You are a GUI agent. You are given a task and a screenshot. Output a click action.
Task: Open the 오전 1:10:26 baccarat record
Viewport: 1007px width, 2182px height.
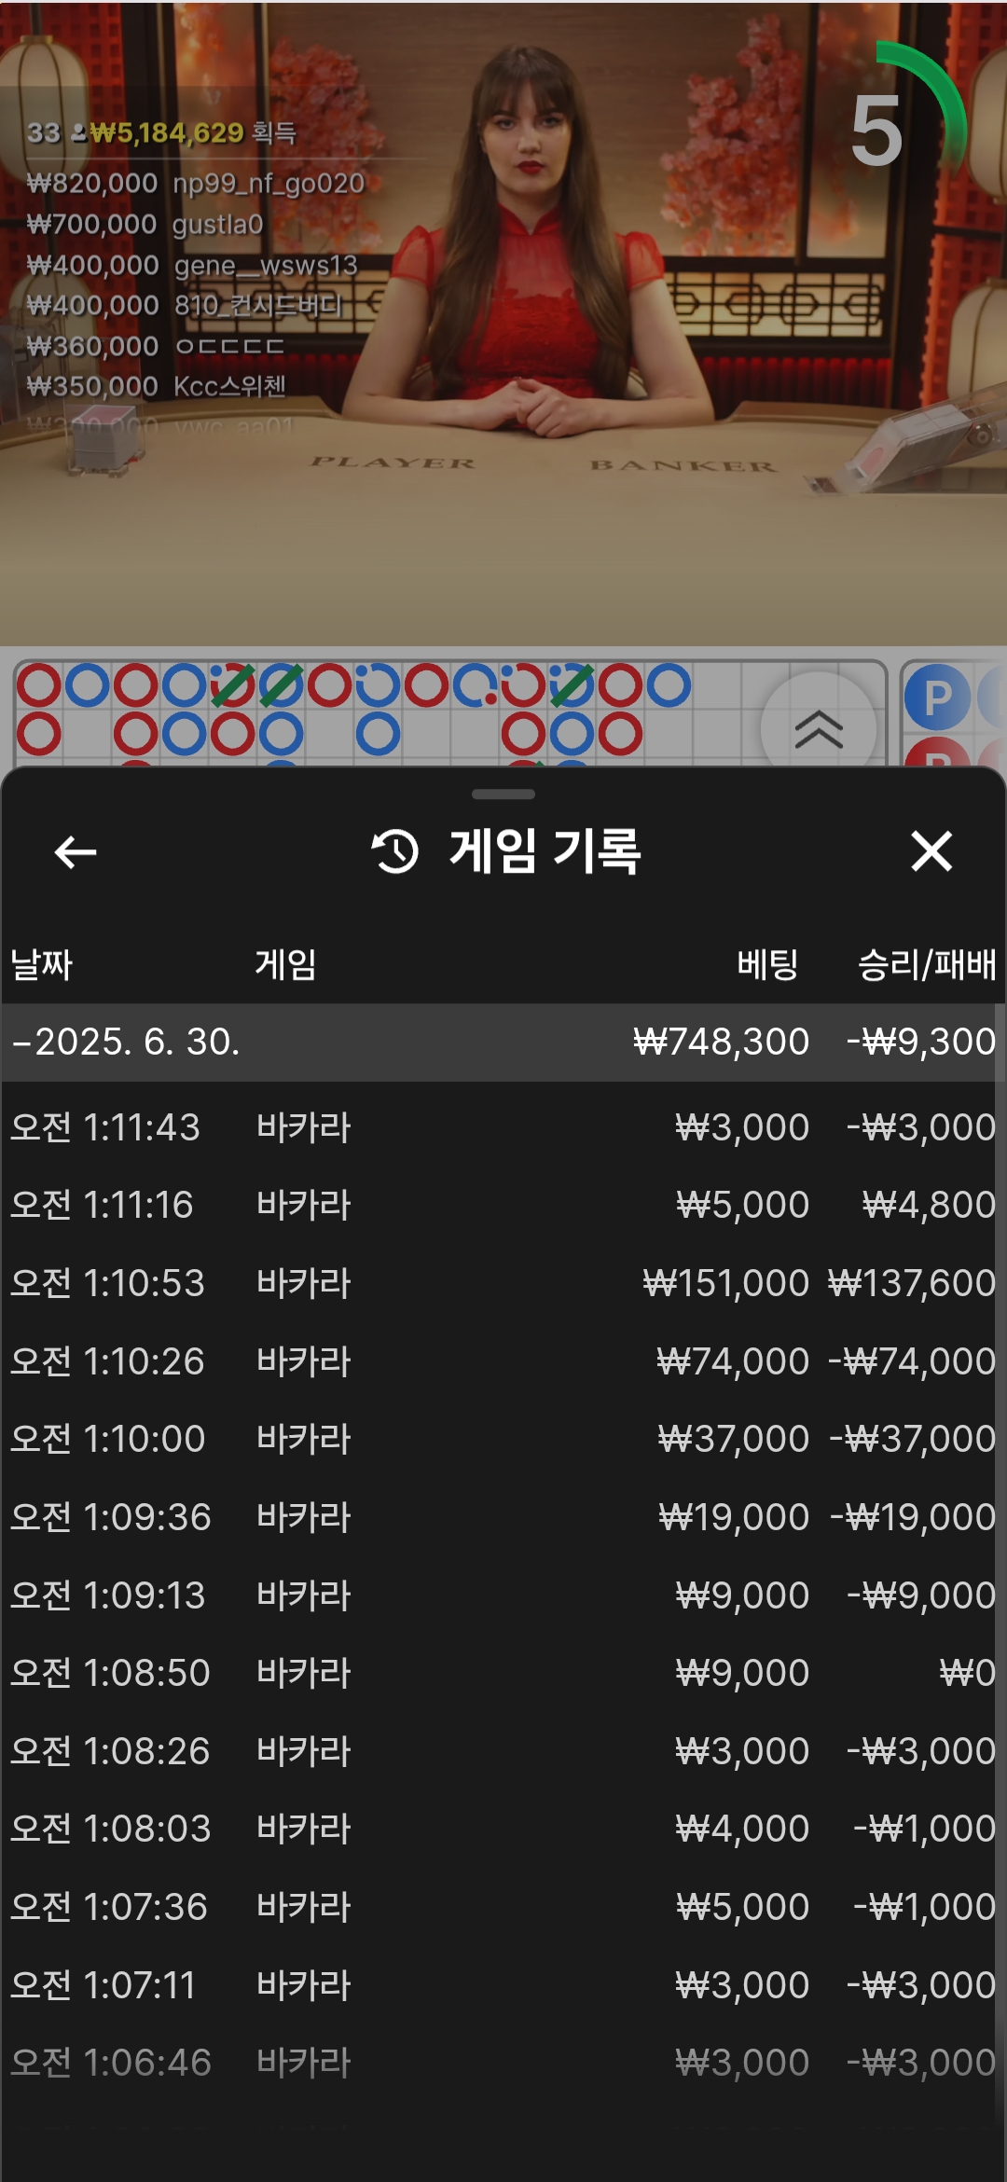click(x=504, y=1361)
